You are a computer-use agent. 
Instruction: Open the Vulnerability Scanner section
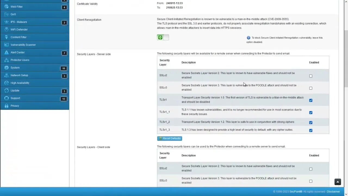coord(35,45)
